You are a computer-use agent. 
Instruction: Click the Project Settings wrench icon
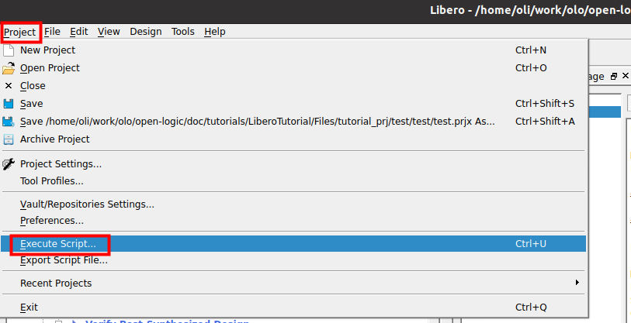click(9, 164)
